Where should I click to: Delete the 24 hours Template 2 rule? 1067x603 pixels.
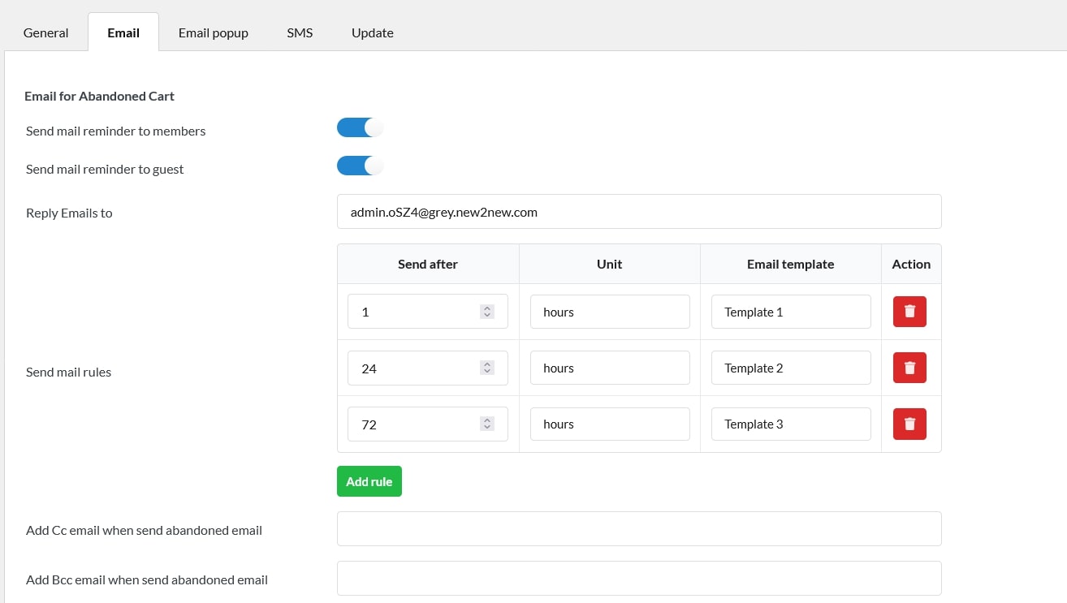point(909,368)
